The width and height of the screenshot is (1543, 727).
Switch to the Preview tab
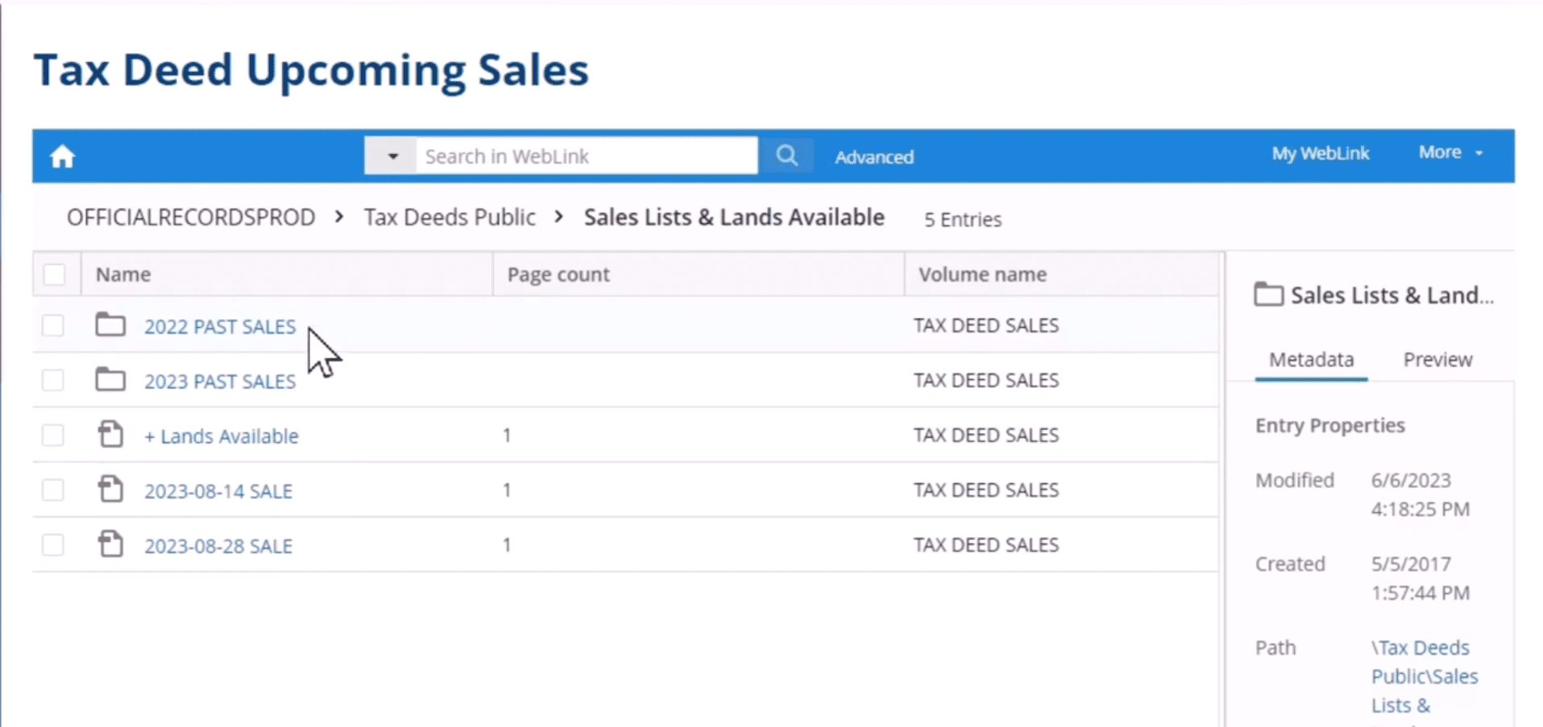1437,359
